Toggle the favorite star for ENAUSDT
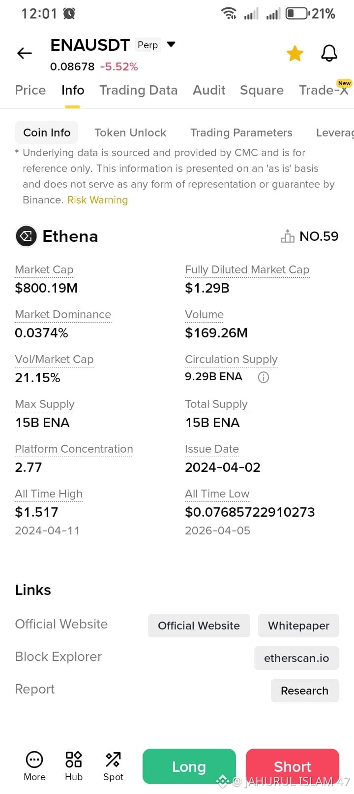The width and height of the screenshot is (354, 794). click(x=295, y=53)
